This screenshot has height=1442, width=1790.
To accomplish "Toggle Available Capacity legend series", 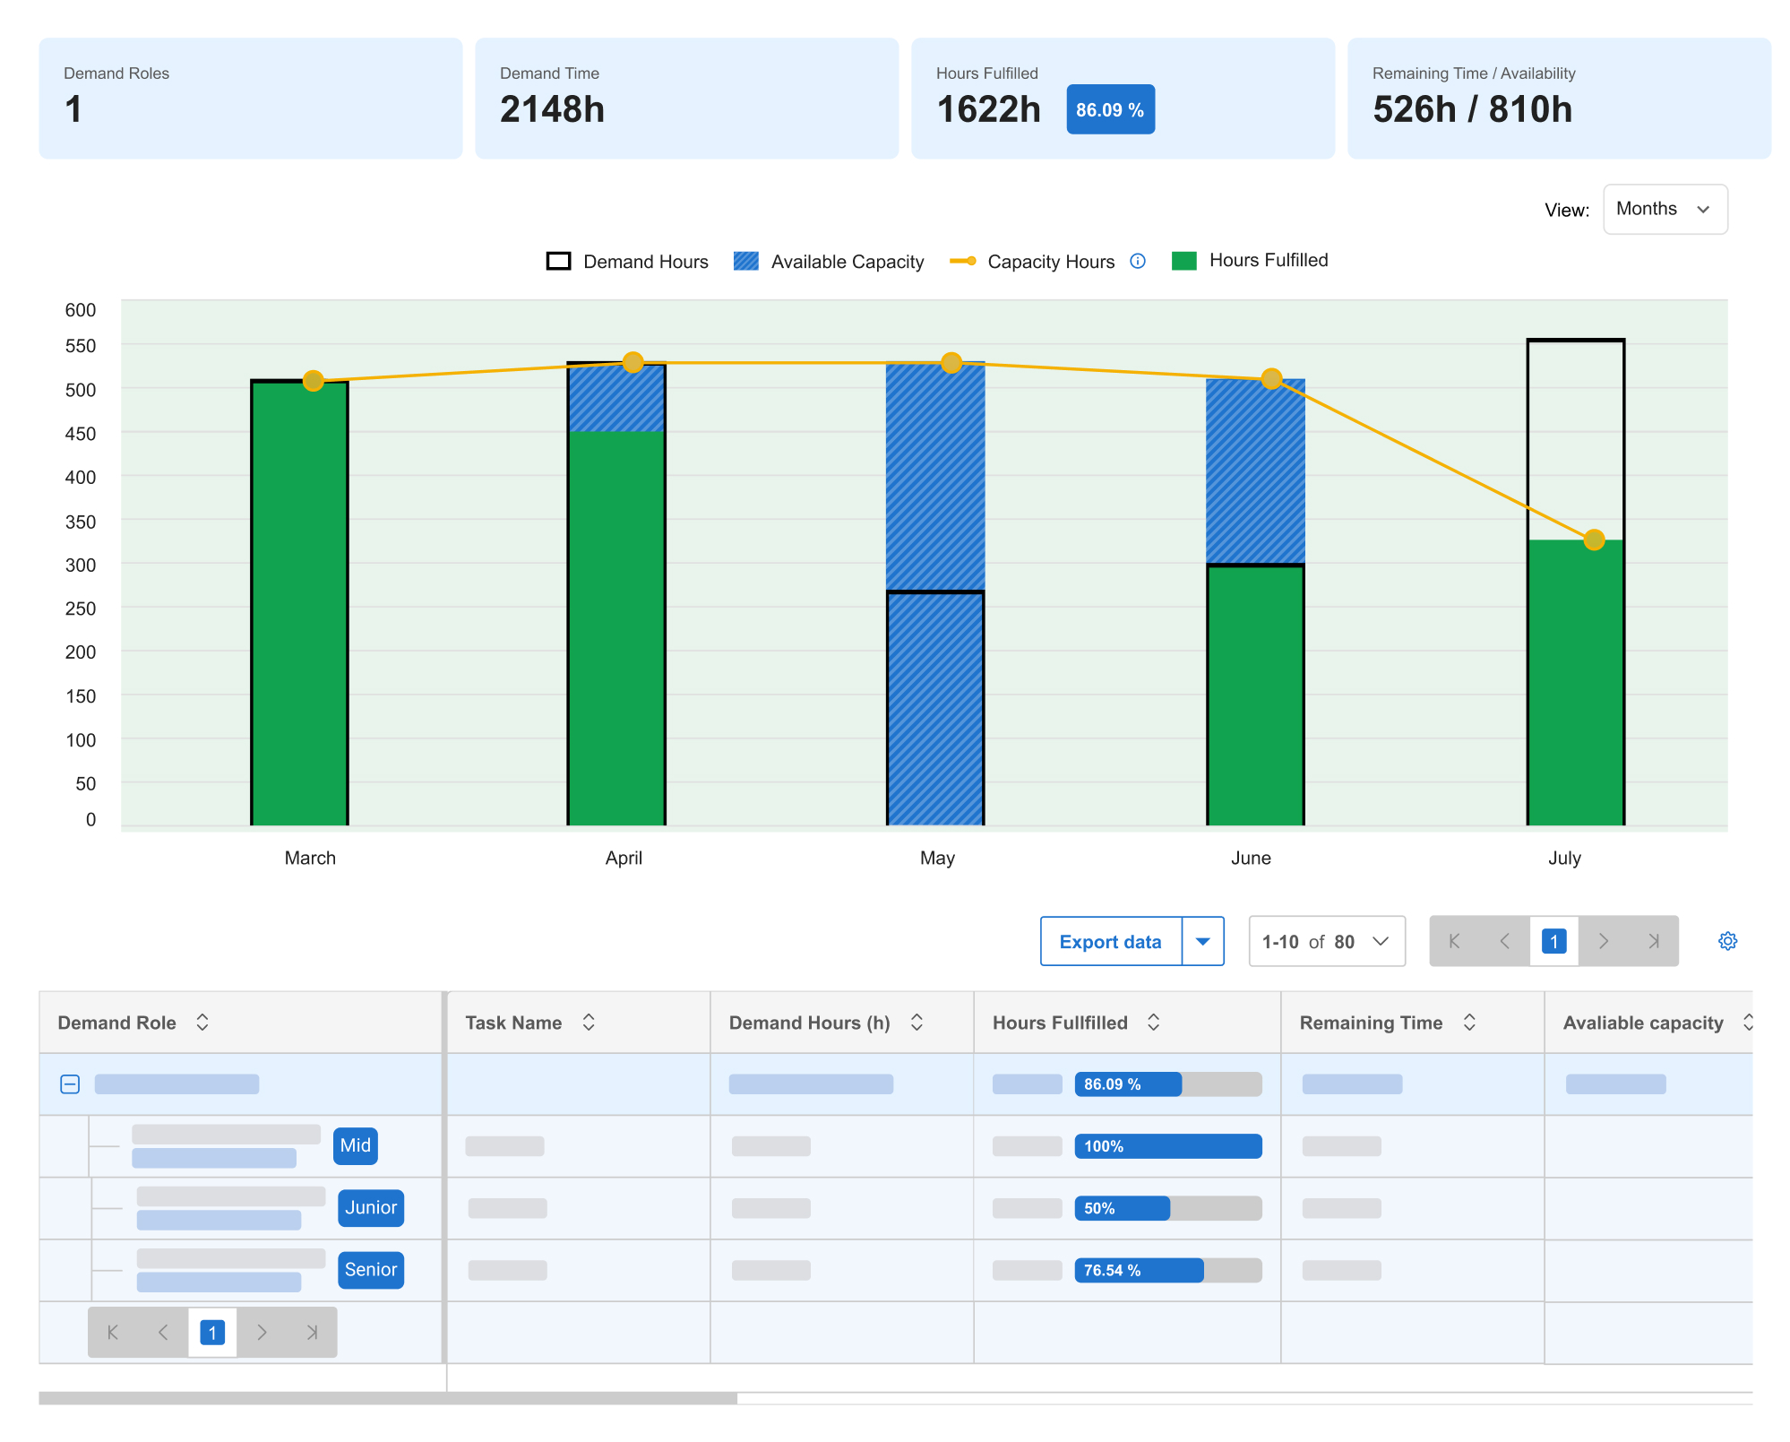I will (x=829, y=262).
